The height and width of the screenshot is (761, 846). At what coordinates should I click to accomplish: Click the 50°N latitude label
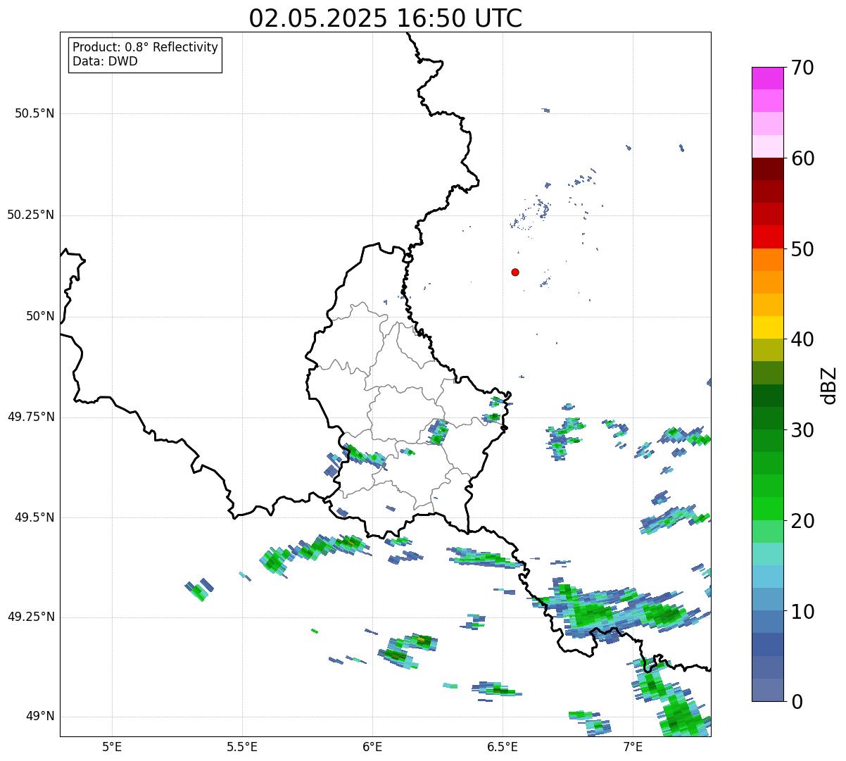40,316
